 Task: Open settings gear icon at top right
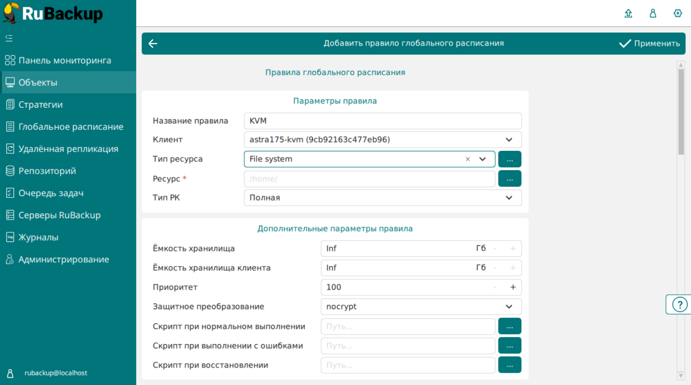point(678,14)
